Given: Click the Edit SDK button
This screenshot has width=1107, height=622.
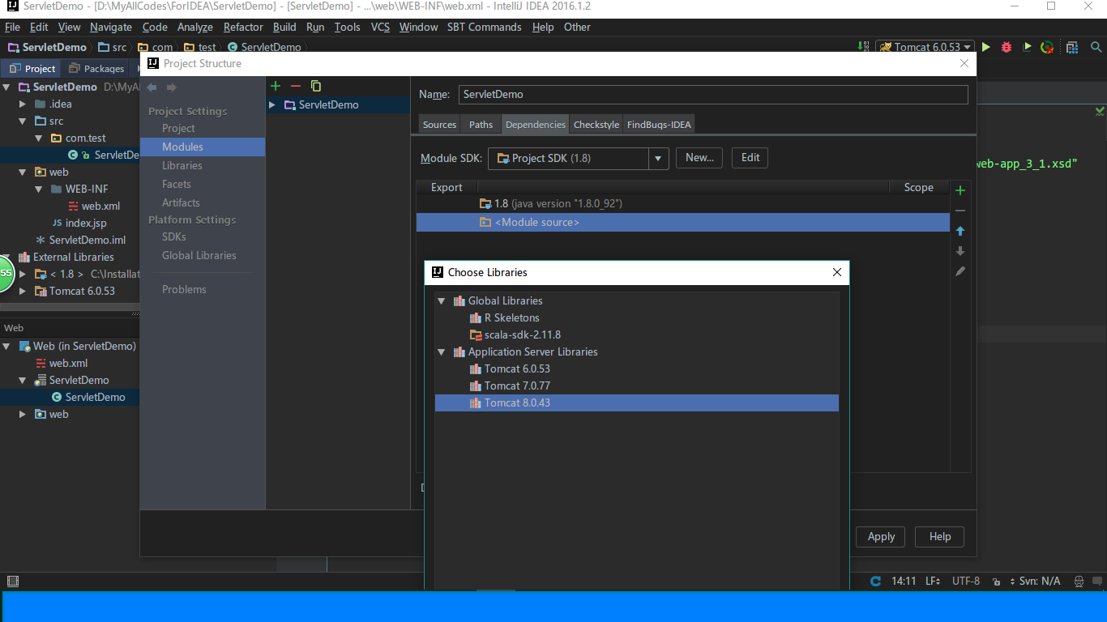Looking at the screenshot, I should tap(750, 158).
